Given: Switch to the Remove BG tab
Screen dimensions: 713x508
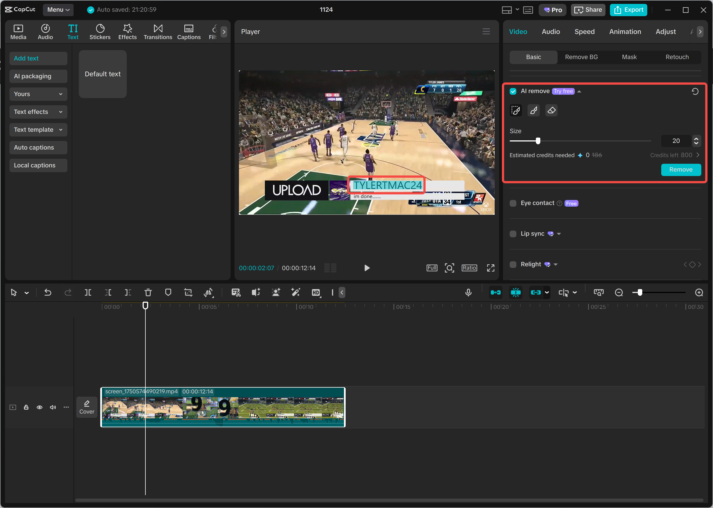Looking at the screenshot, I should [581, 57].
